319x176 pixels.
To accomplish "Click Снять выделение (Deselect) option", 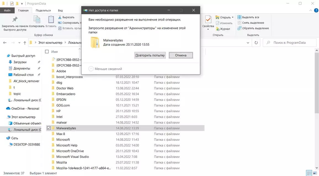I will click(x=251, y=23).
